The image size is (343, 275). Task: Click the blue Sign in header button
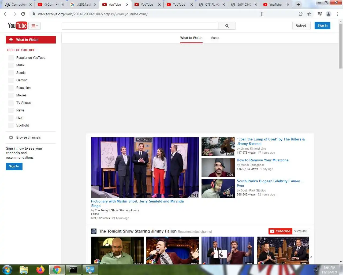(322, 26)
